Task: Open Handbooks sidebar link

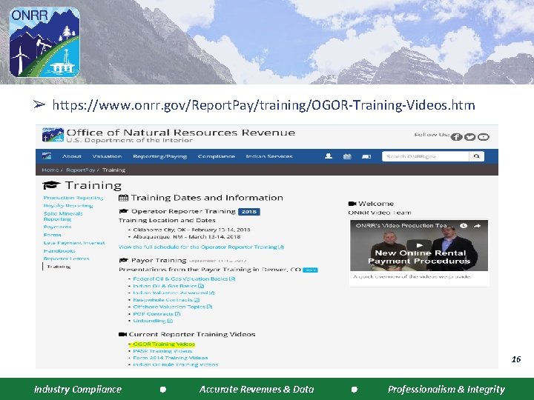Action: click(x=59, y=250)
